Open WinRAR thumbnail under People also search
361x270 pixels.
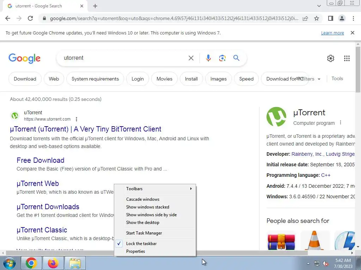[281, 241]
